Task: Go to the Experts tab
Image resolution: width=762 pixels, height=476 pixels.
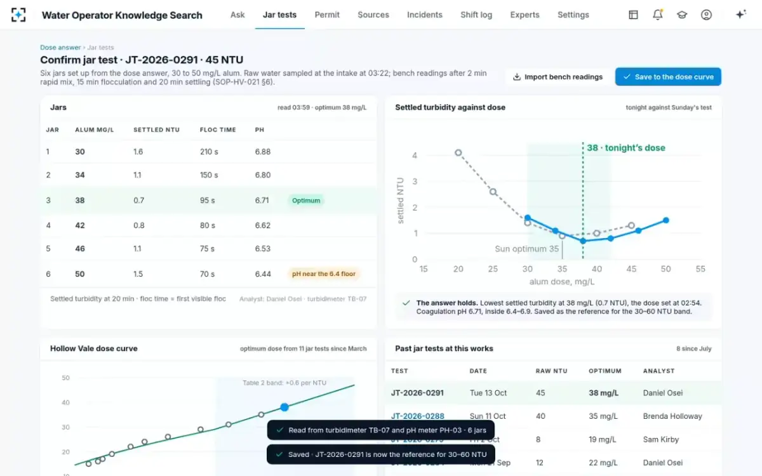Action: pyautogui.click(x=525, y=15)
